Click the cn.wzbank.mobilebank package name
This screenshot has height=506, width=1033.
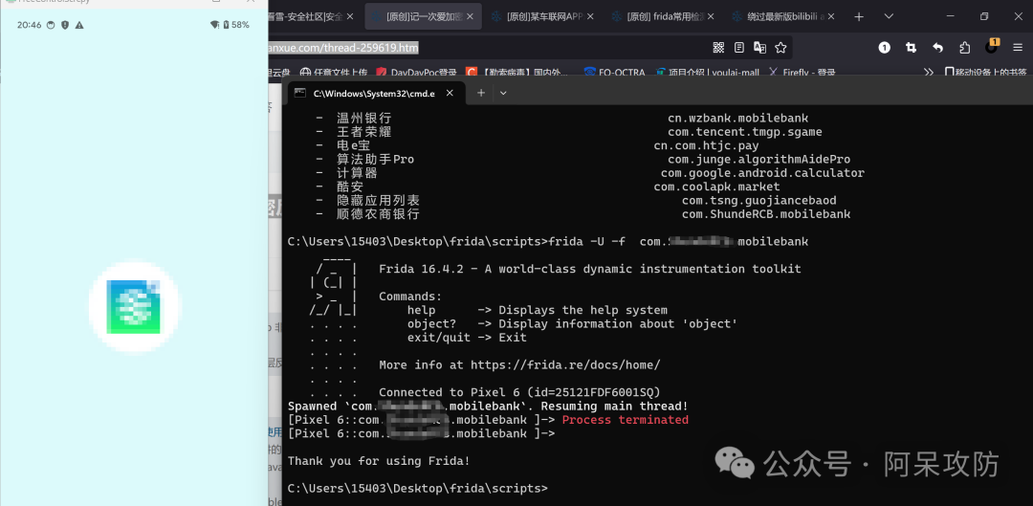pos(737,119)
